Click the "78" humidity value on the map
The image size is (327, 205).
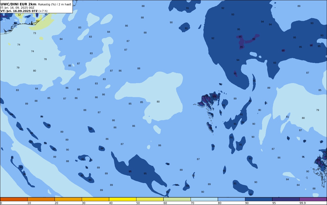coord(45,59)
